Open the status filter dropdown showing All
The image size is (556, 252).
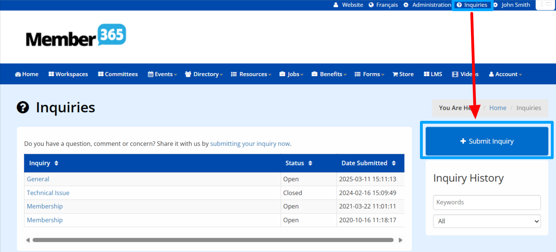[x=487, y=221]
